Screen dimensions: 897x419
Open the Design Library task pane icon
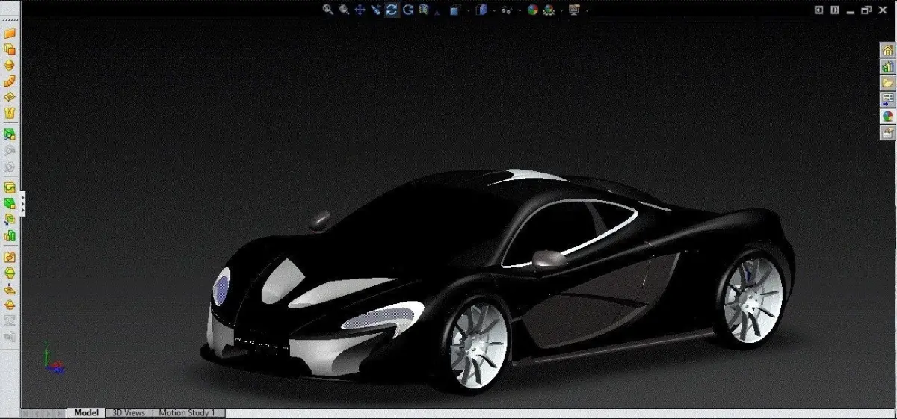coord(887,66)
